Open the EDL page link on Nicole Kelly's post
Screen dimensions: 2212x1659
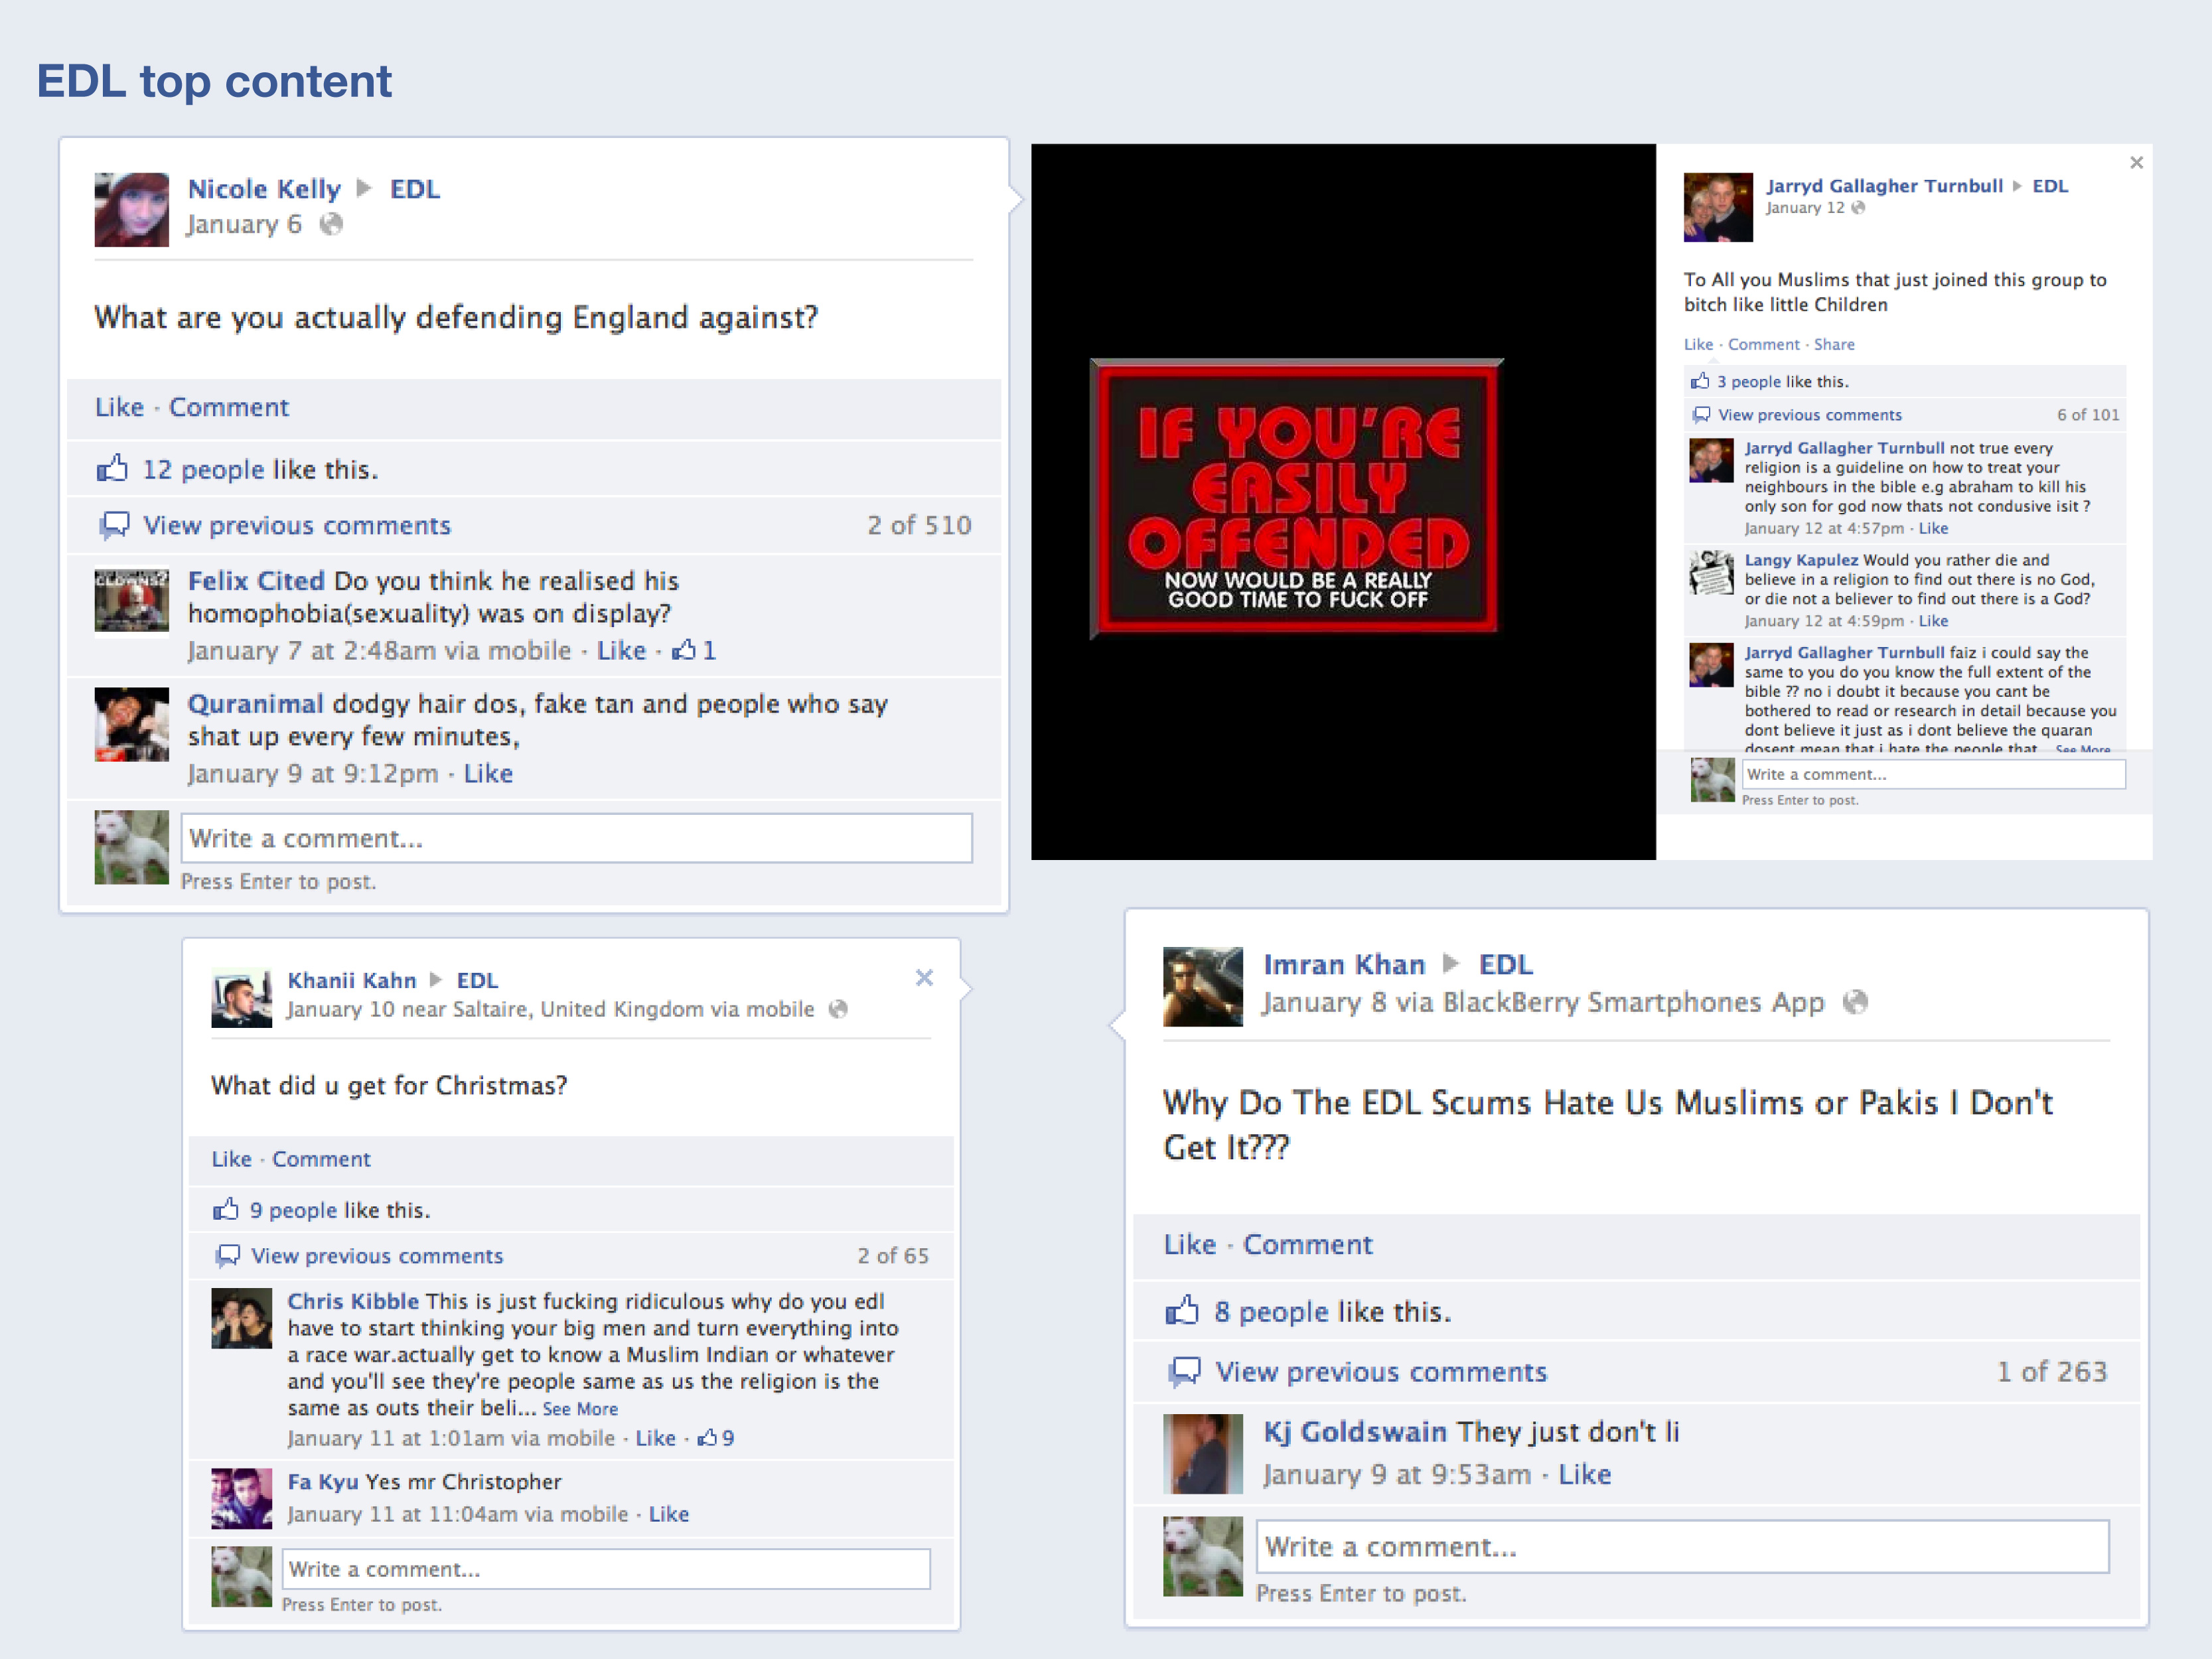(x=415, y=189)
